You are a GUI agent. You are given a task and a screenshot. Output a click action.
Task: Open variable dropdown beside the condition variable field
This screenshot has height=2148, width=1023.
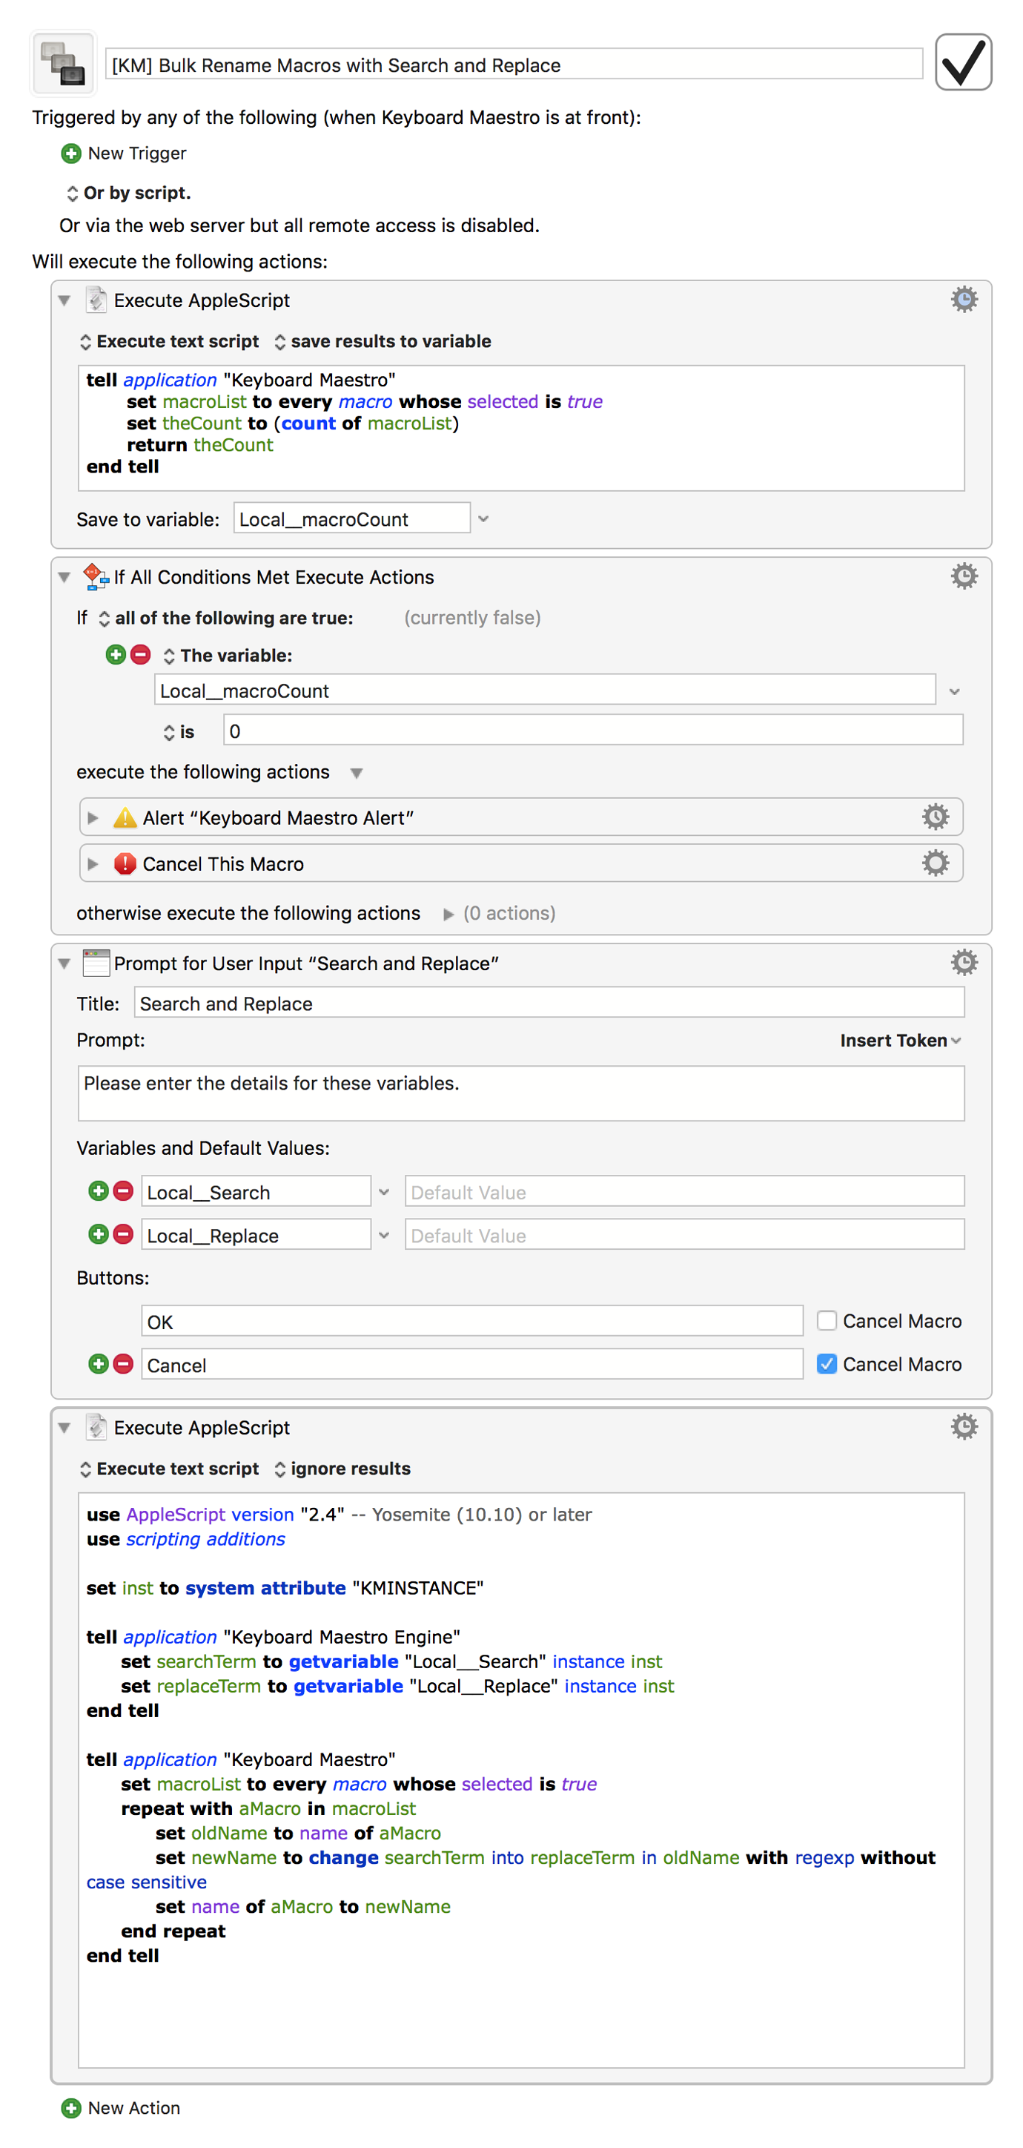click(x=954, y=691)
